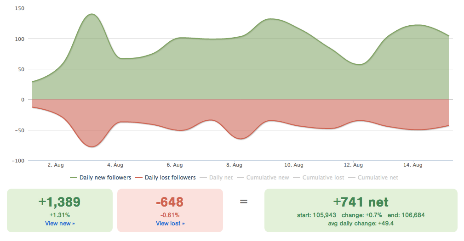The image size is (464, 241).
Task: Click the -648 lost followers total
Action: tap(170, 202)
